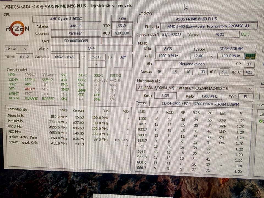The width and height of the screenshot is (264, 198).
Task: Click the Kerroin column header
Action: [x=78, y=111]
